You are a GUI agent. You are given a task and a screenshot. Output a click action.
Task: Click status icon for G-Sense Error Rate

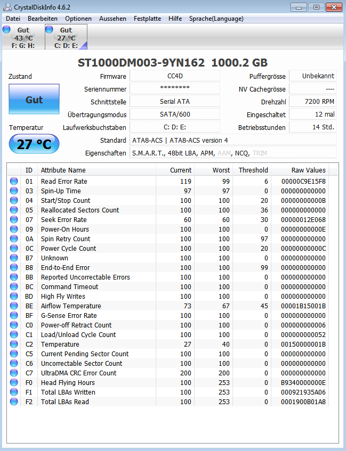pyautogui.click(x=14, y=316)
